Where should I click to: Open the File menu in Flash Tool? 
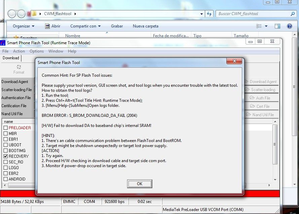(x=5, y=51)
